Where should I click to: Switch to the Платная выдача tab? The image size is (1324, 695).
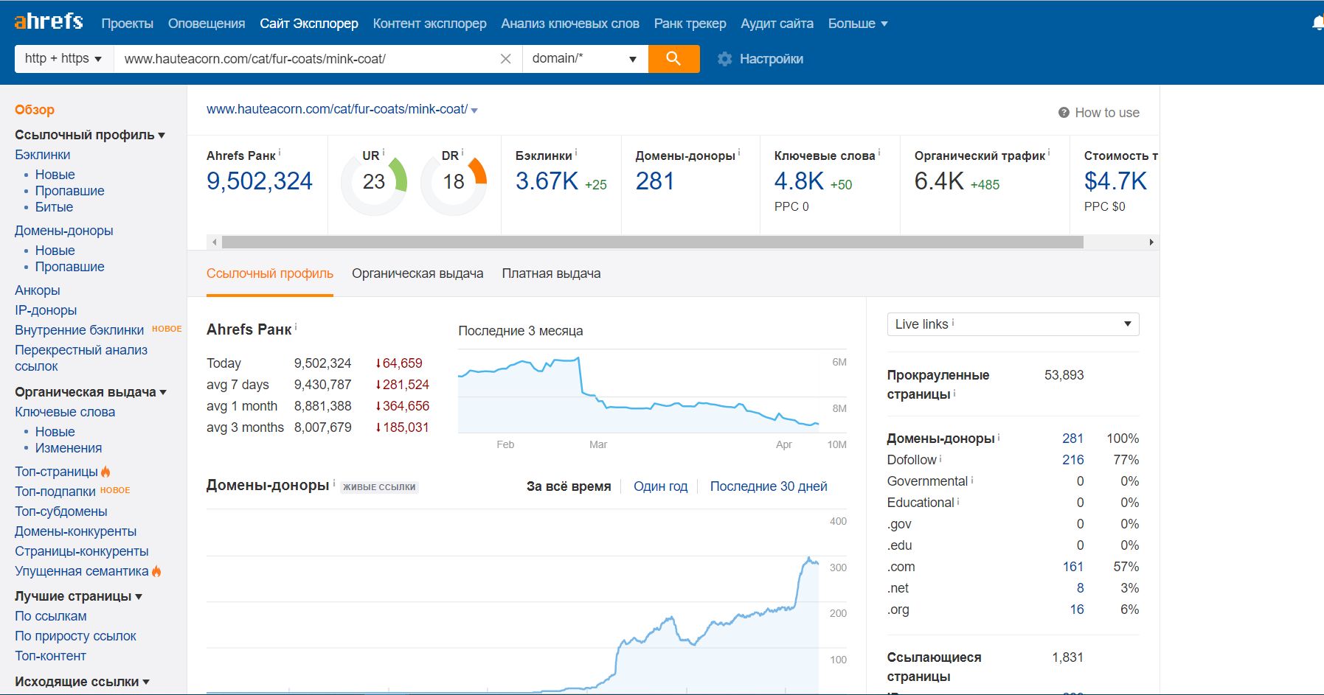pos(551,273)
